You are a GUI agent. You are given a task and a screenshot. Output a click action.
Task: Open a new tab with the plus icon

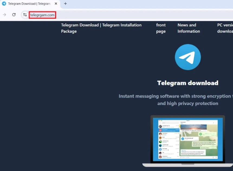65,4
